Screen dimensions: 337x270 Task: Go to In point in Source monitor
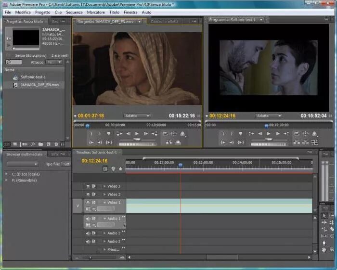pyautogui.click(x=91, y=142)
